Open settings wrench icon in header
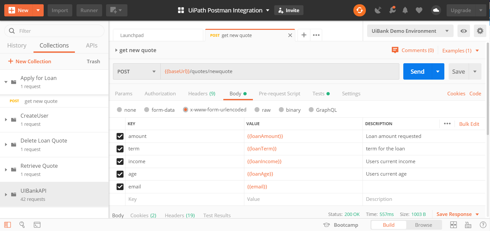Screen dimensions: 490x231 coord(392,10)
